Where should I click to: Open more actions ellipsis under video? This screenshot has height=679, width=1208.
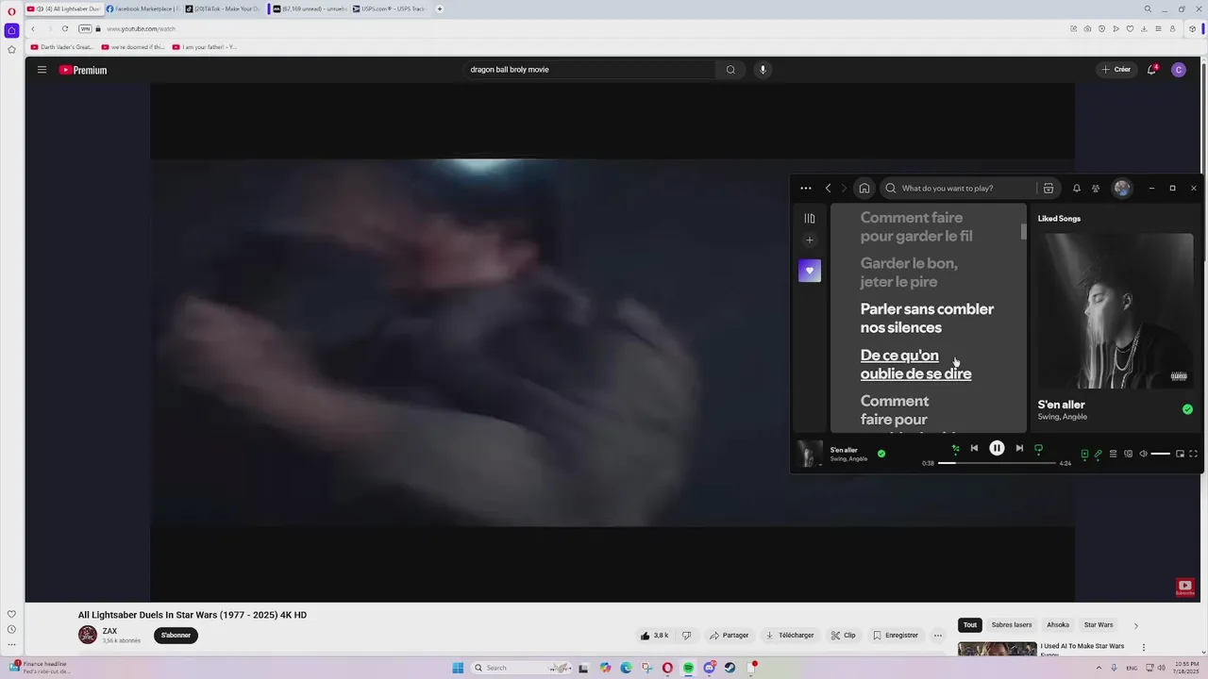937,636
